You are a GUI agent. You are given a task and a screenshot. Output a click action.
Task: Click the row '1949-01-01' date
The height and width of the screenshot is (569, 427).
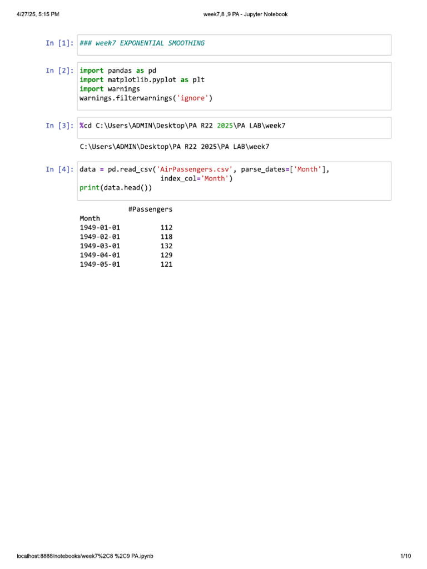coord(100,227)
